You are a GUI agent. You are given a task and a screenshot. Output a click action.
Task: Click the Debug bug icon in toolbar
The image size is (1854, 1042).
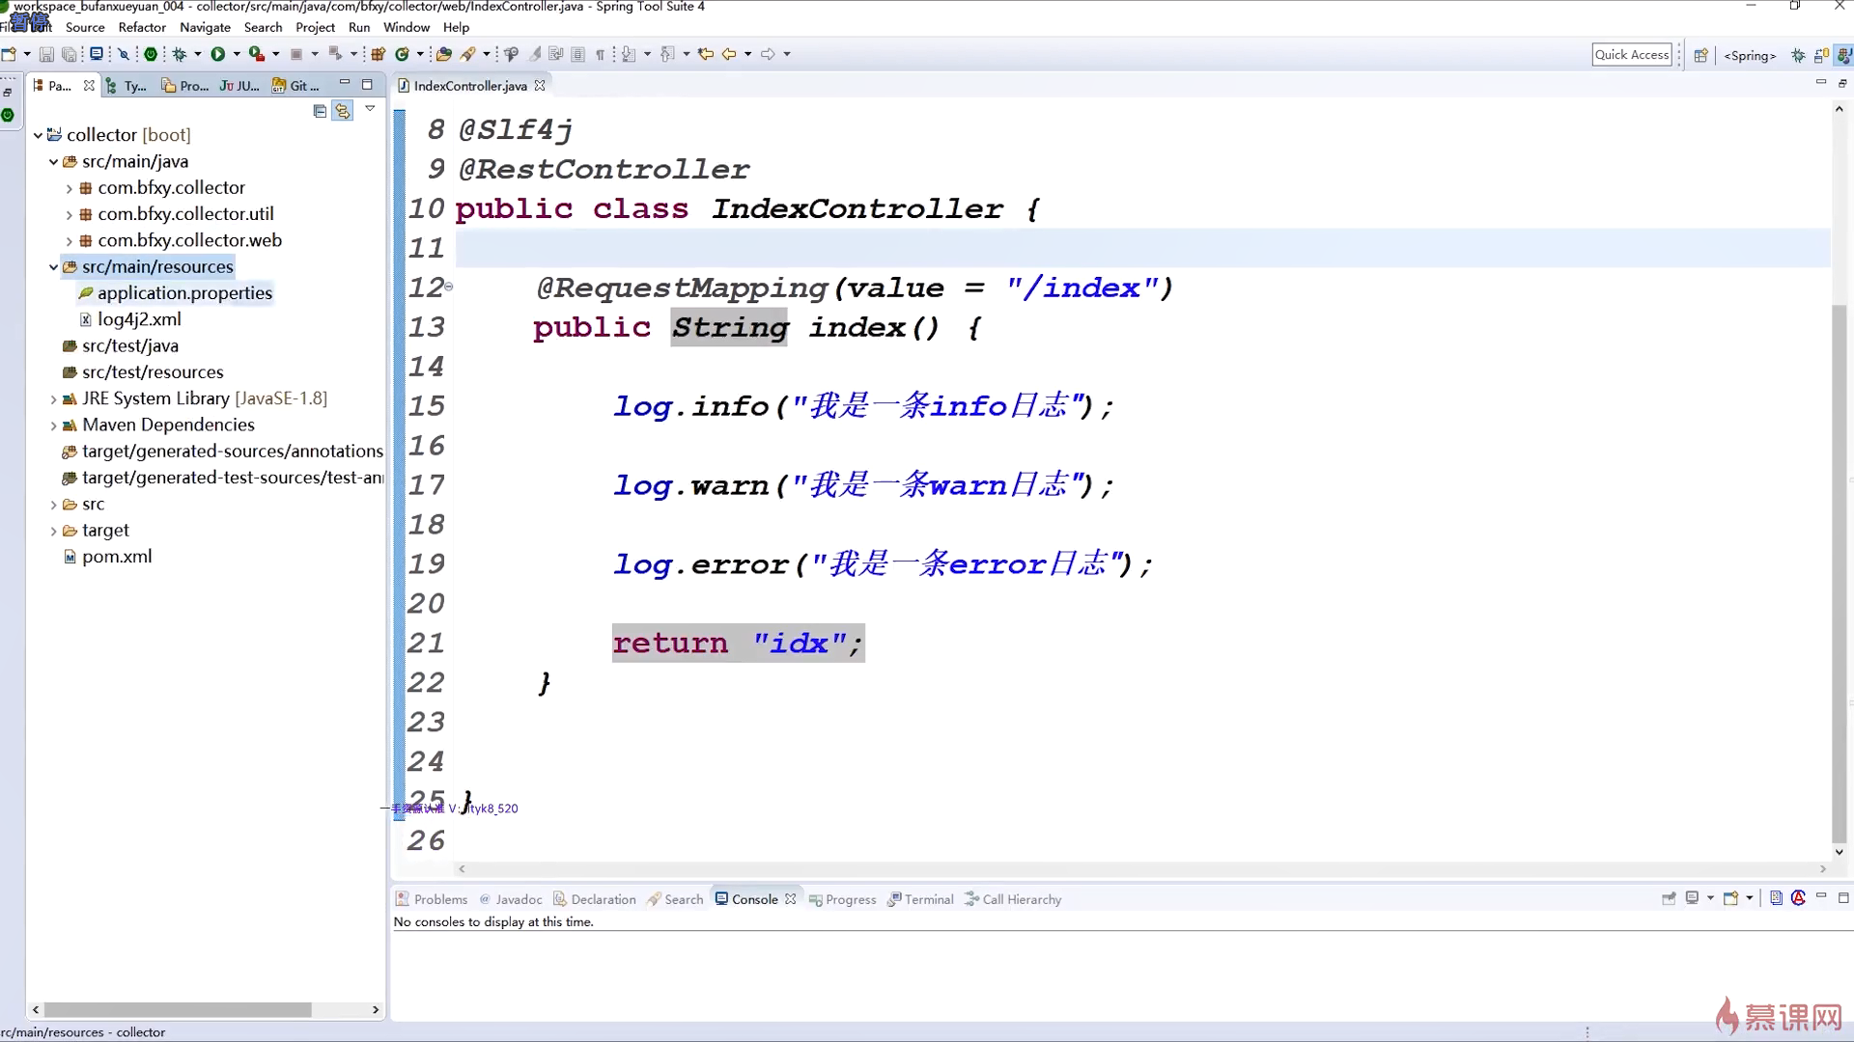click(180, 54)
